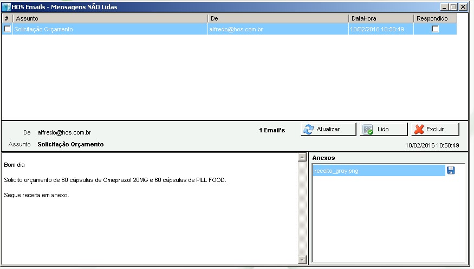
Task: Maximize the HOS Emails window
Action: pyautogui.click(x=453, y=7)
